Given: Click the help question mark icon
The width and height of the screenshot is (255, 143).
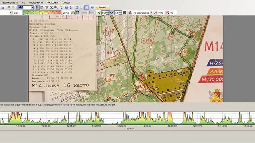Looking at the screenshot, I should [92, 7].
